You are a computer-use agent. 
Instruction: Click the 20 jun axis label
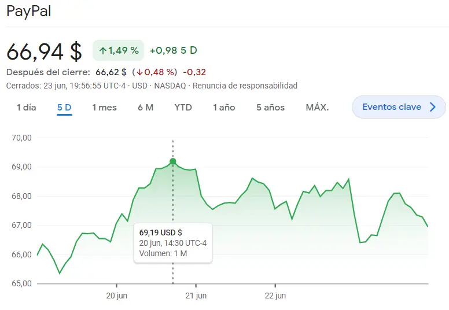(x=116, y=296)
